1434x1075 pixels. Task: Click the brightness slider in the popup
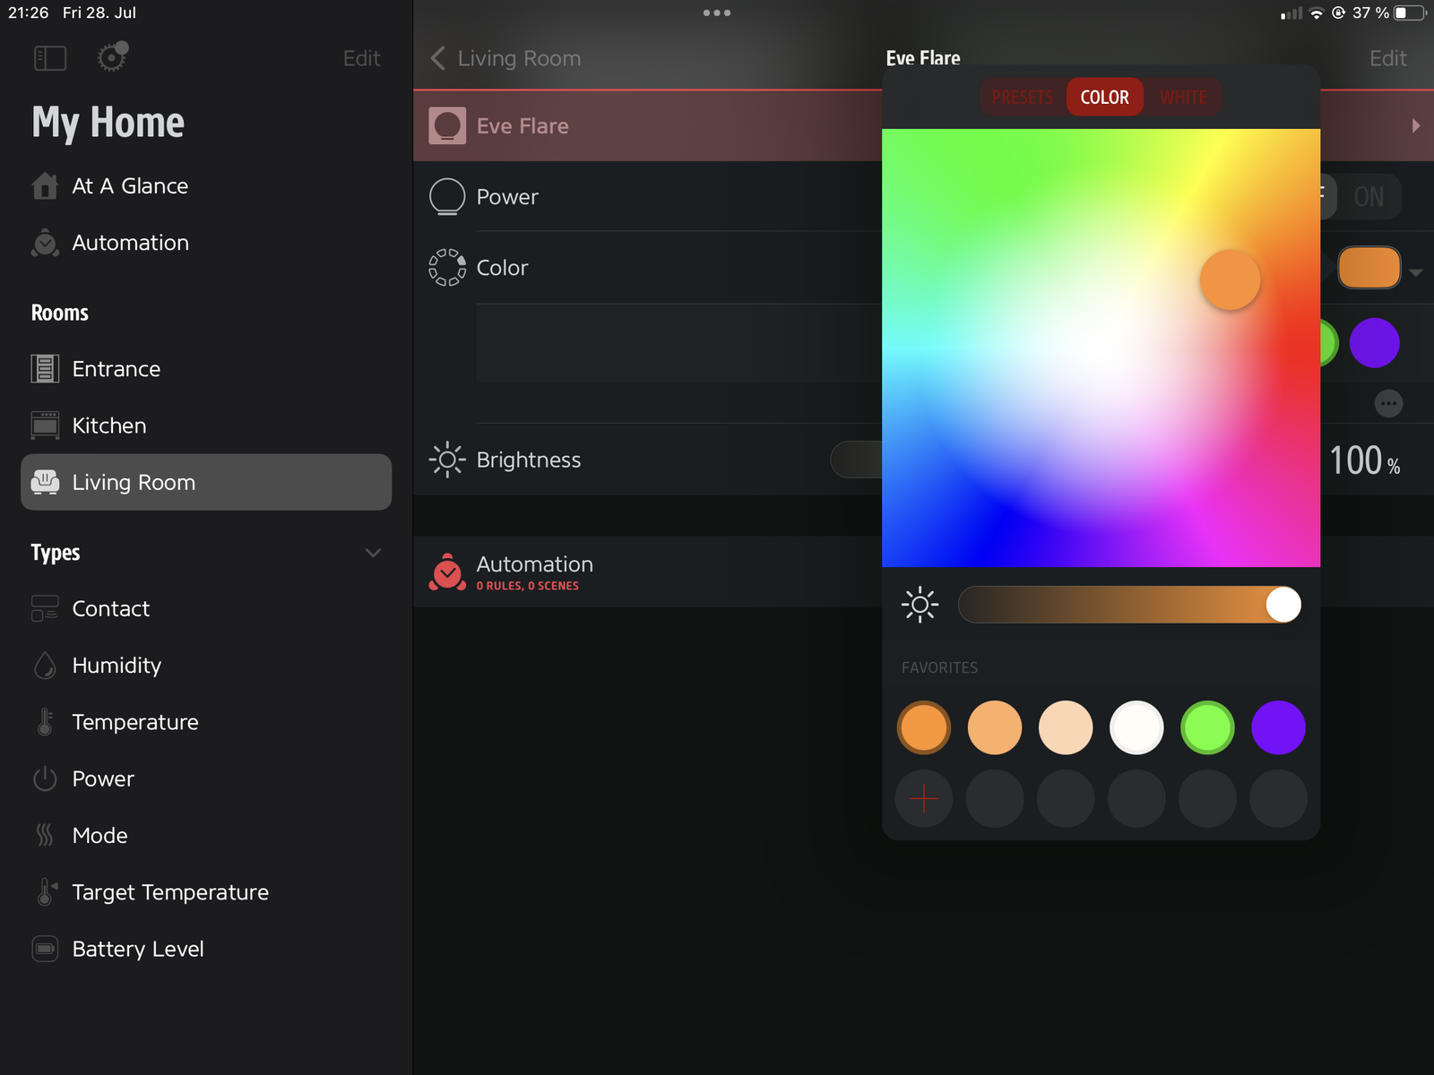1128,605
